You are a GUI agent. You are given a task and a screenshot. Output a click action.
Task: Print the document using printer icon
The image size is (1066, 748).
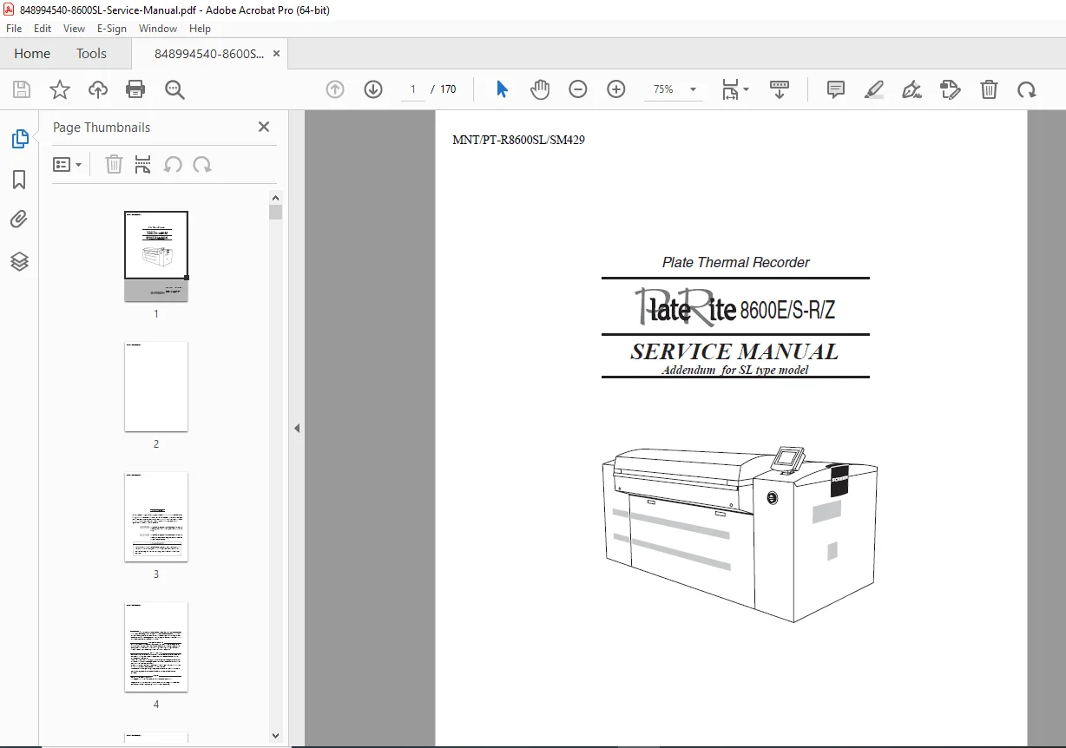[x=135, y=89]
